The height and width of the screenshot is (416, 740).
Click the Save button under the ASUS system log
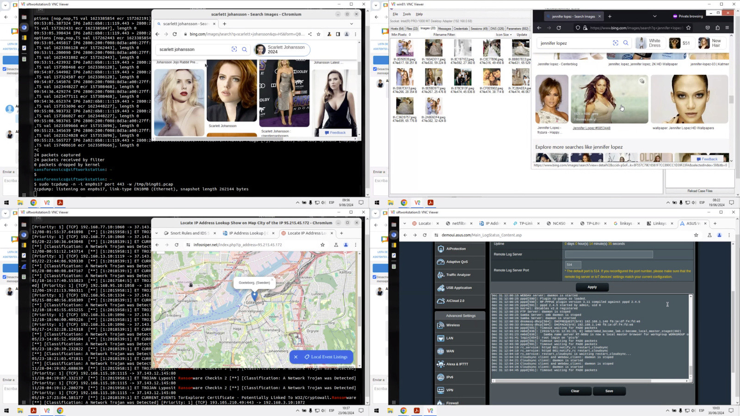click(x=609, y=391)
